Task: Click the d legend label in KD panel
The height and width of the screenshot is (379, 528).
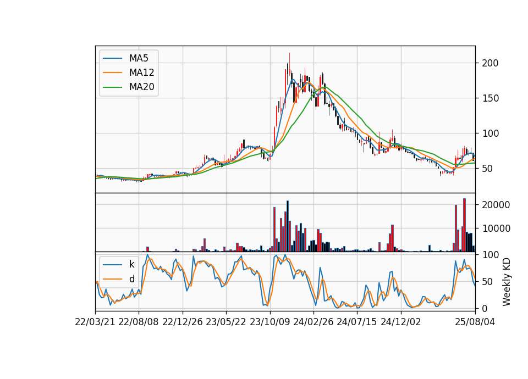Action: coord(131,279)
